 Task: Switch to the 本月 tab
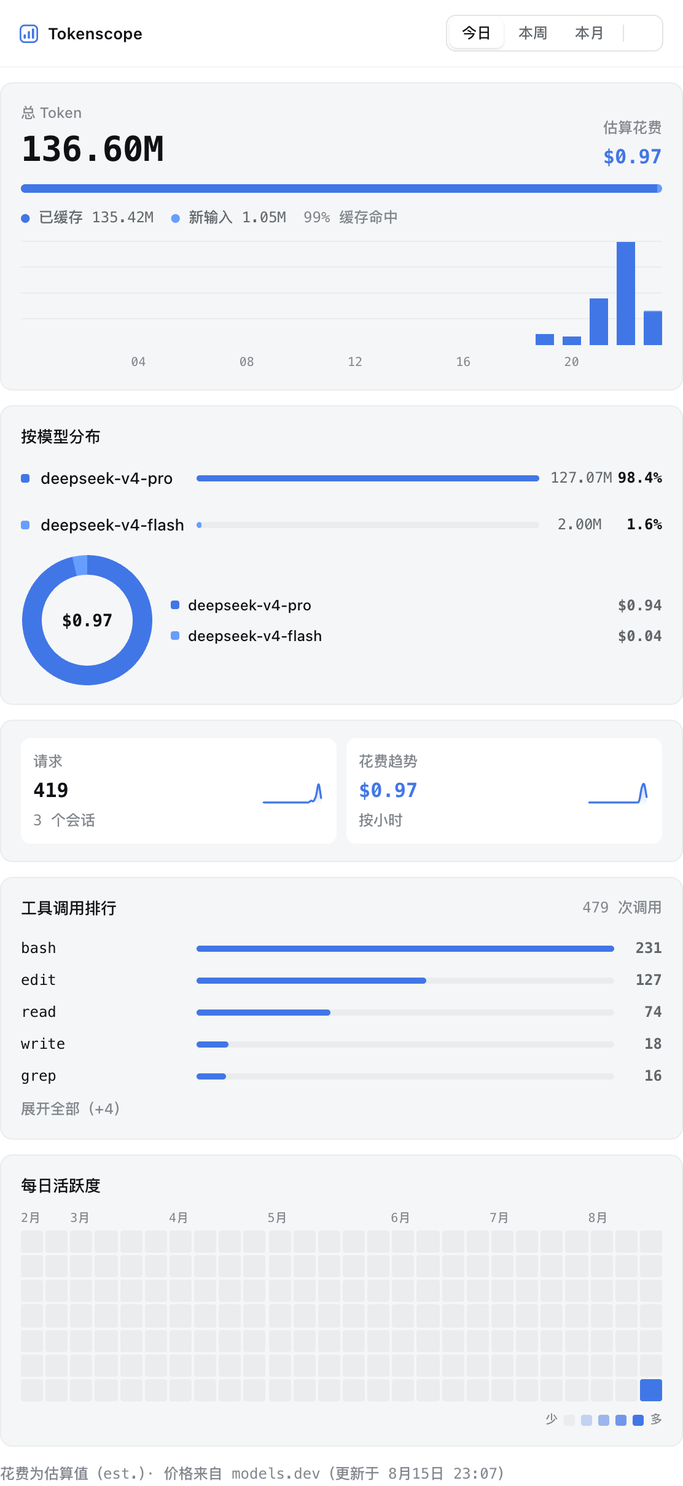coord(589,33)
